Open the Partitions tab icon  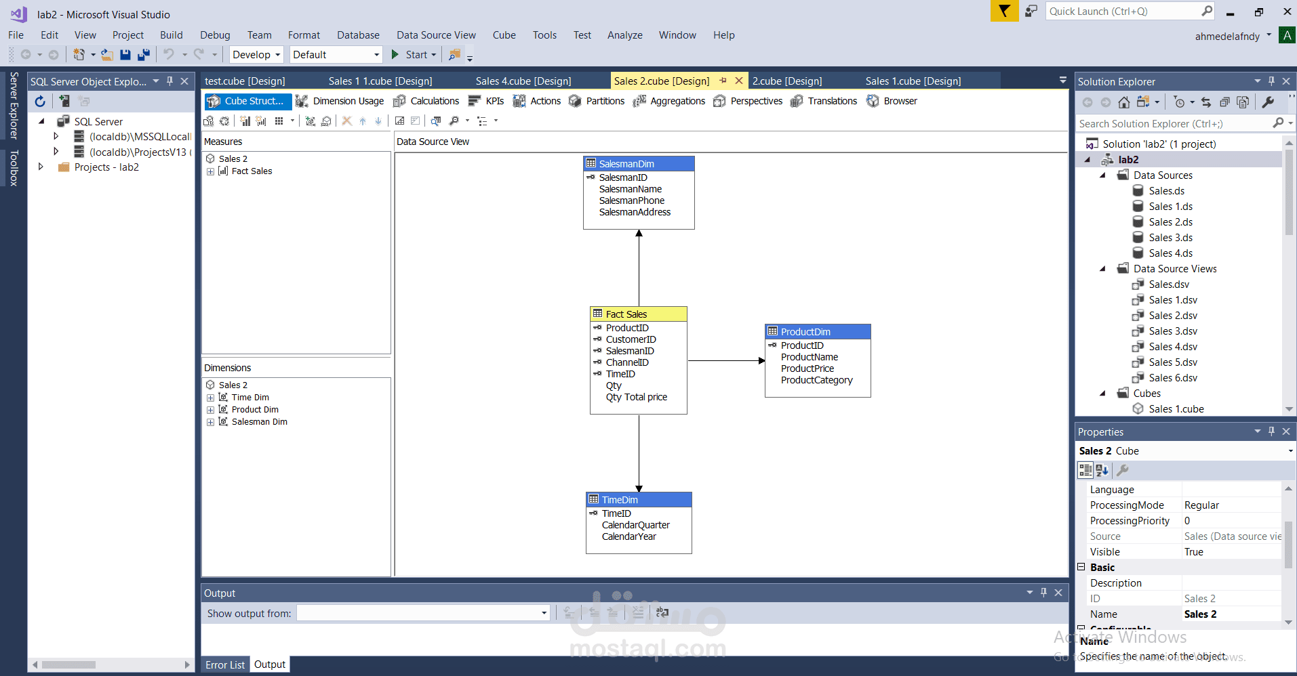[575, 101]
